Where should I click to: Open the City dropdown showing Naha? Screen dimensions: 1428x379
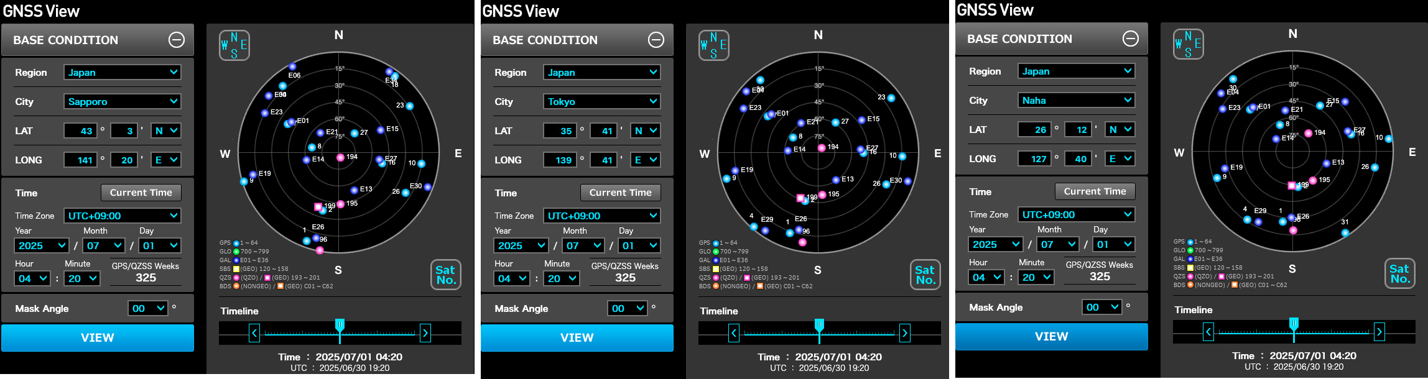[x=1077, y=100]
